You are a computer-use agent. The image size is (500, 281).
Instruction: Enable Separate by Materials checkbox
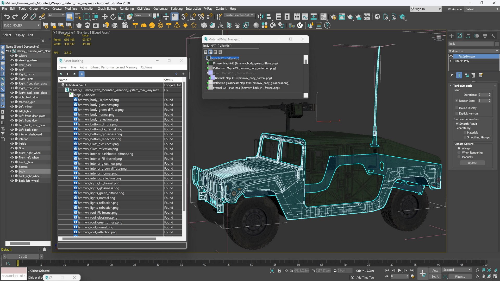click(465, 133)
